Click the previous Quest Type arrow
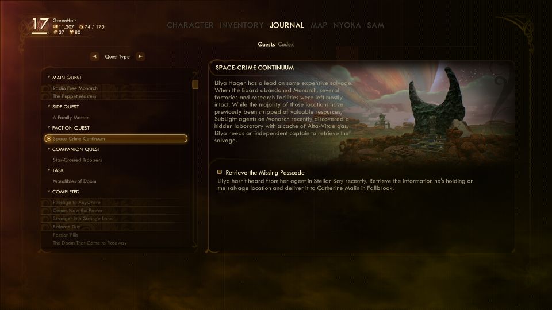The width and height of the screenshot is (552, 310). pos(94,57)
